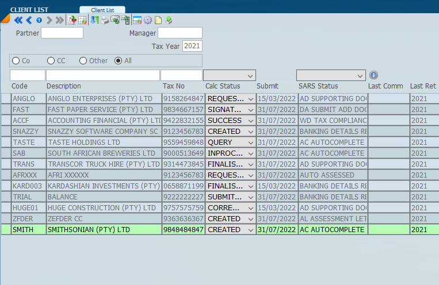This screenshot has height=285, width=439.
Task: Click into the Partner input field
Action: coord(62,33)
